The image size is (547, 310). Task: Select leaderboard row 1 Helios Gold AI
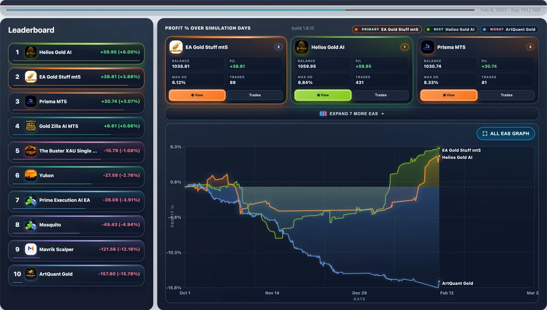[76, 53]
